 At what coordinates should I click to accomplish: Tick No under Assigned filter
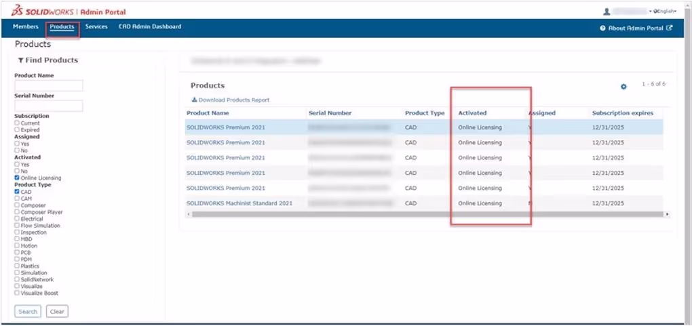coord(17,150)
